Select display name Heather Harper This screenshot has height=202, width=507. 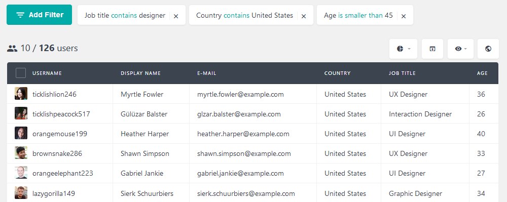click(145, 134)
